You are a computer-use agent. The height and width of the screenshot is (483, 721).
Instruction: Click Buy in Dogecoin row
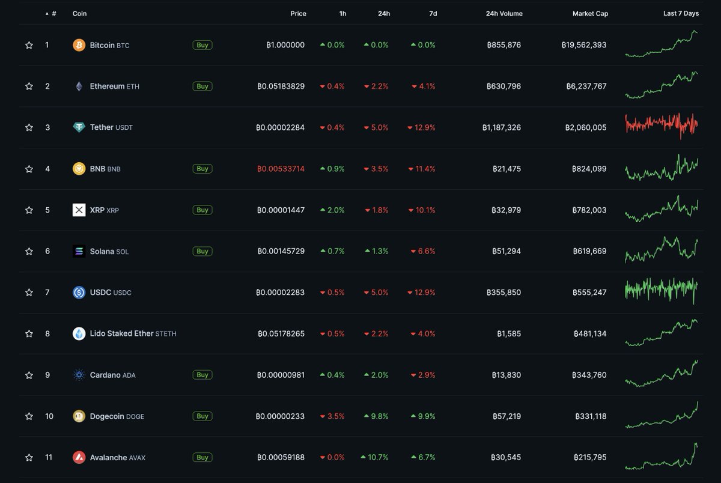(x=202, y=416)
